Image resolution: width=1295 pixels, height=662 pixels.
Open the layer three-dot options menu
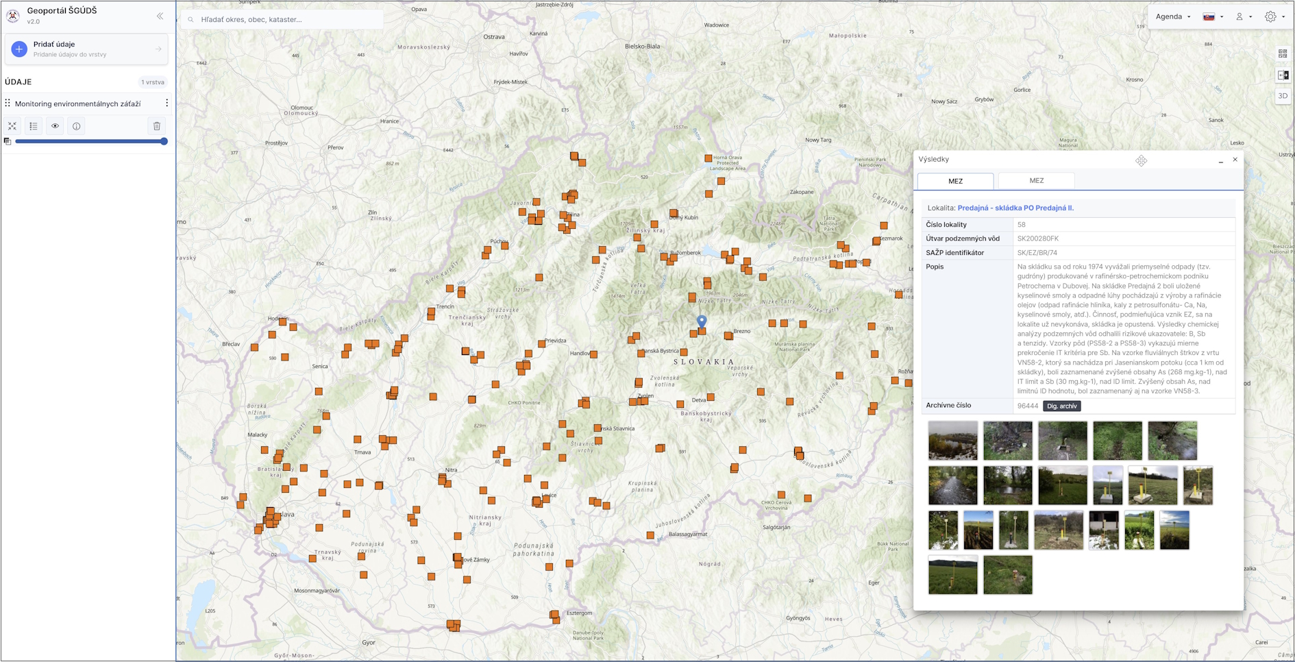(166, 103)
